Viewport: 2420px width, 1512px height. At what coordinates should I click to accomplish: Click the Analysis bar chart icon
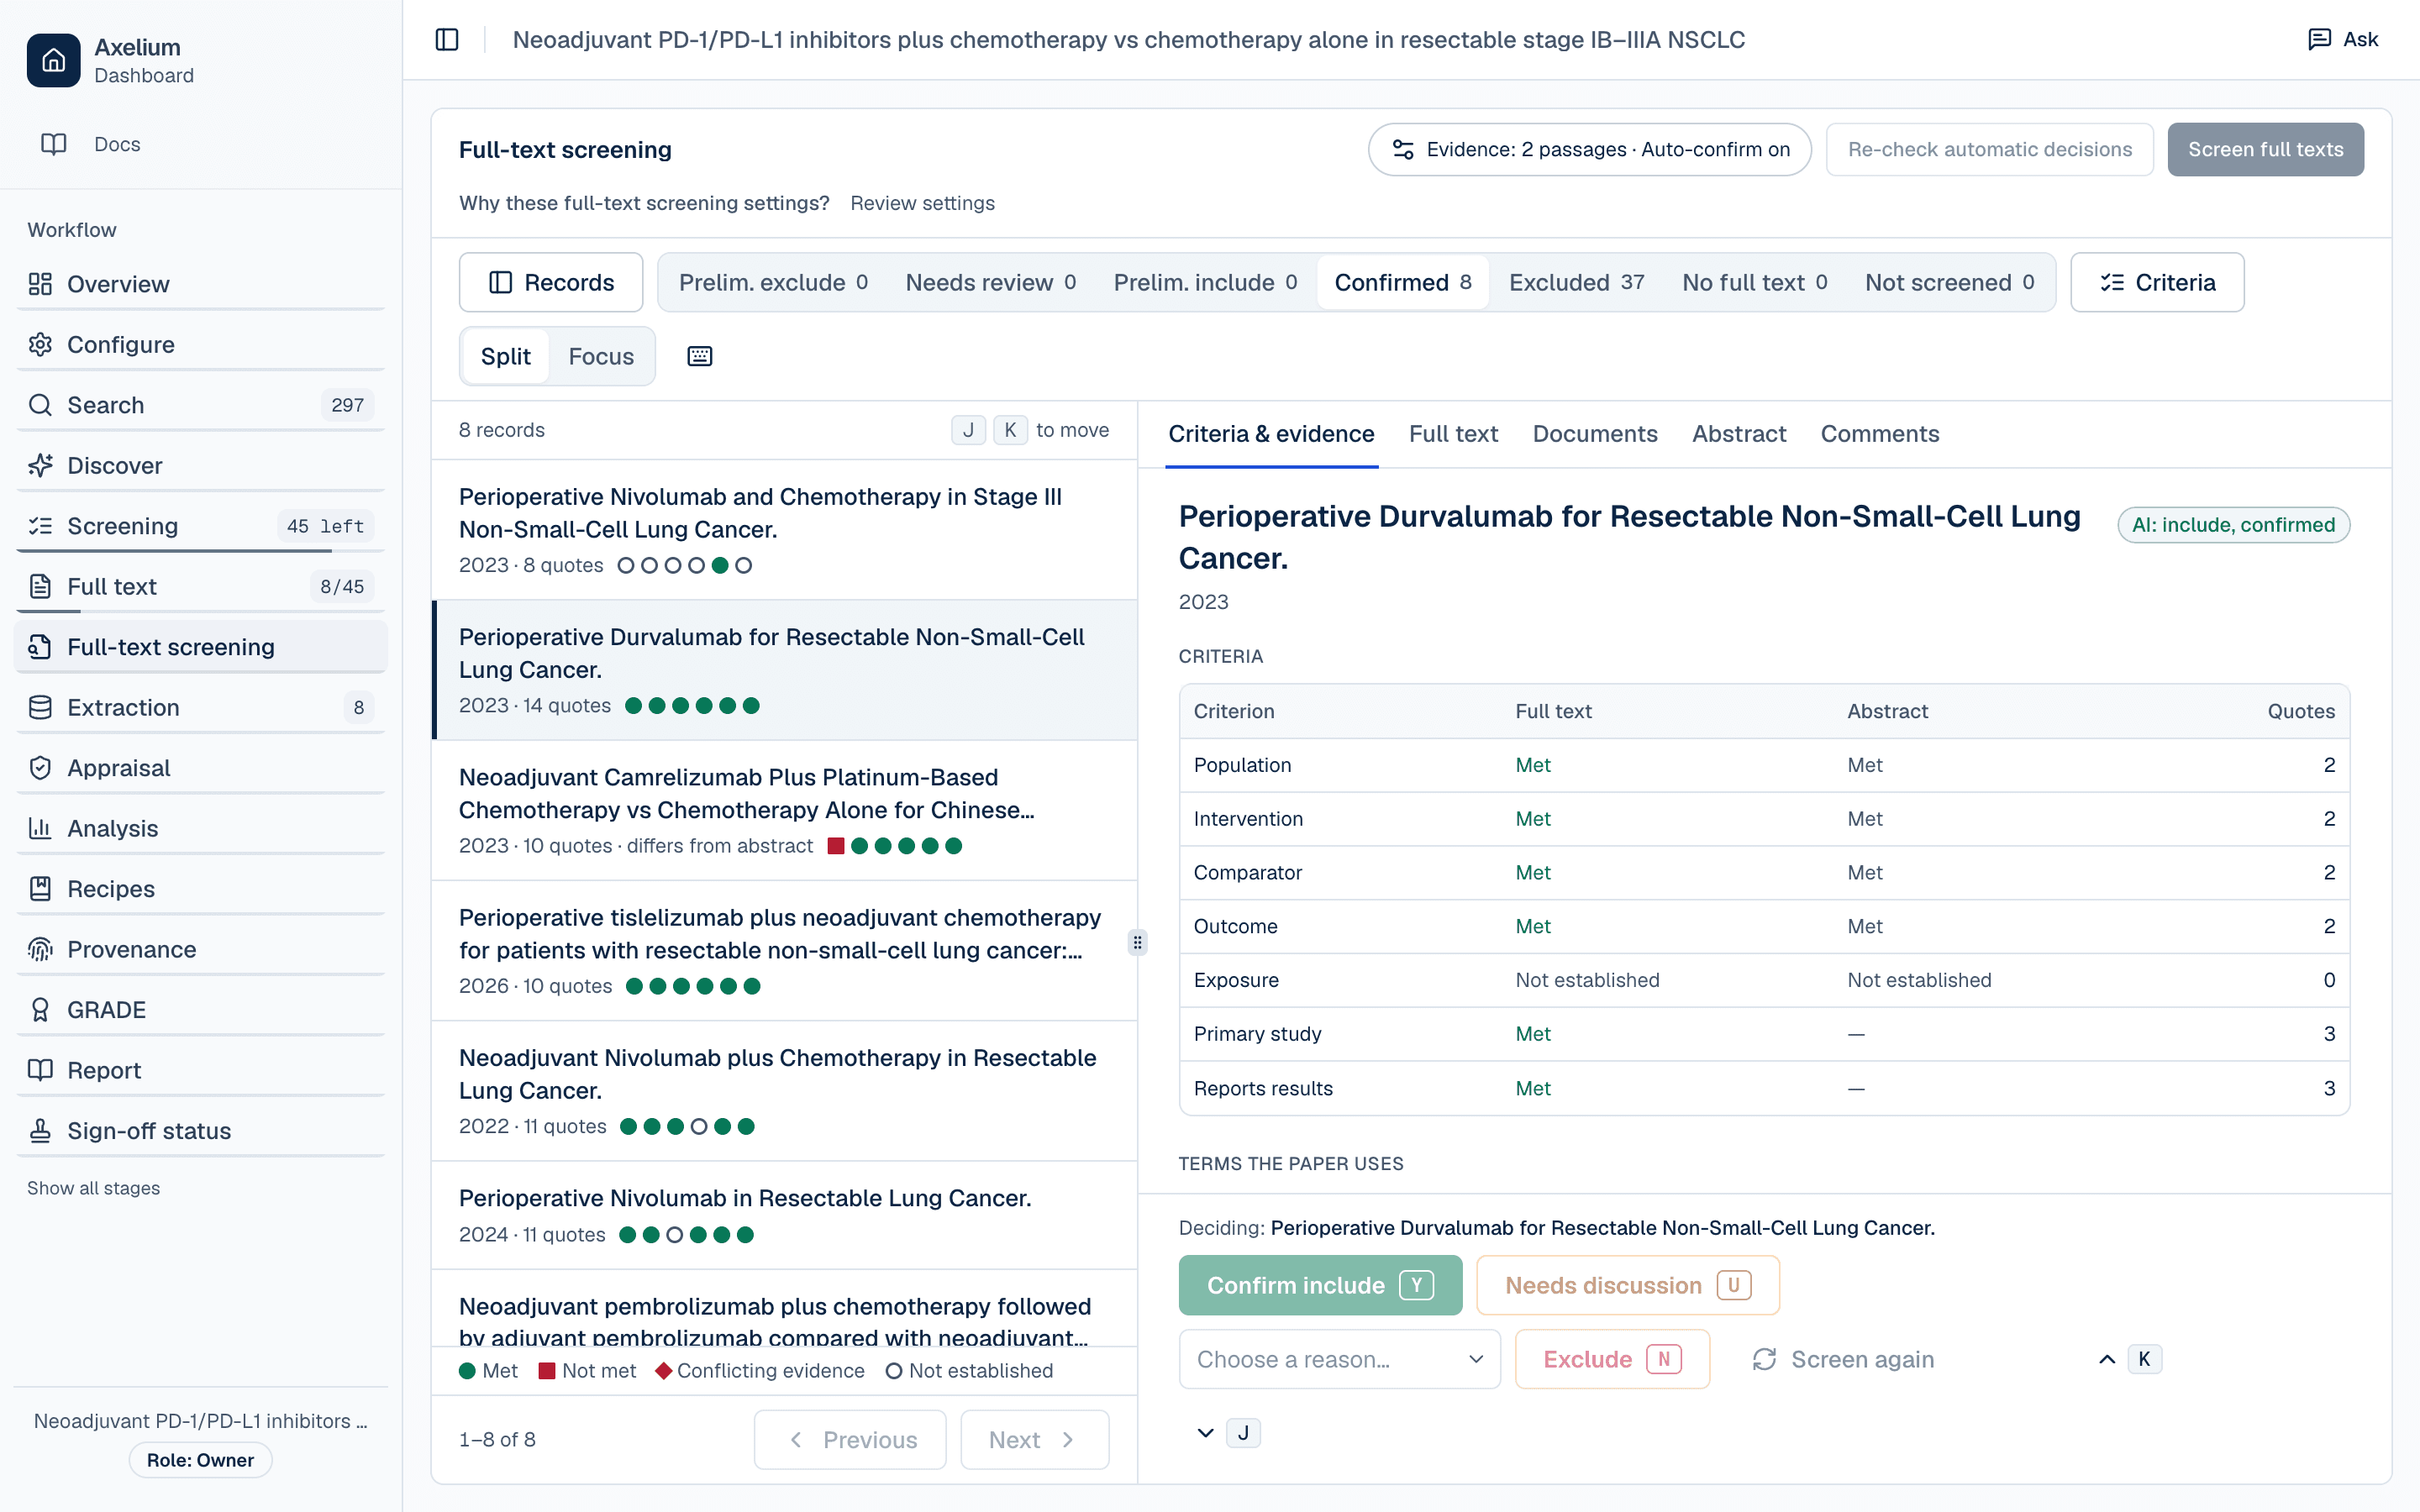[40, 828]
